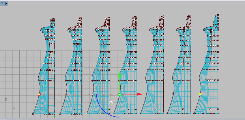This screenshot has height=120, width=245.
Task: Click the gumball red-green planar move square
Action: (133, 80)
